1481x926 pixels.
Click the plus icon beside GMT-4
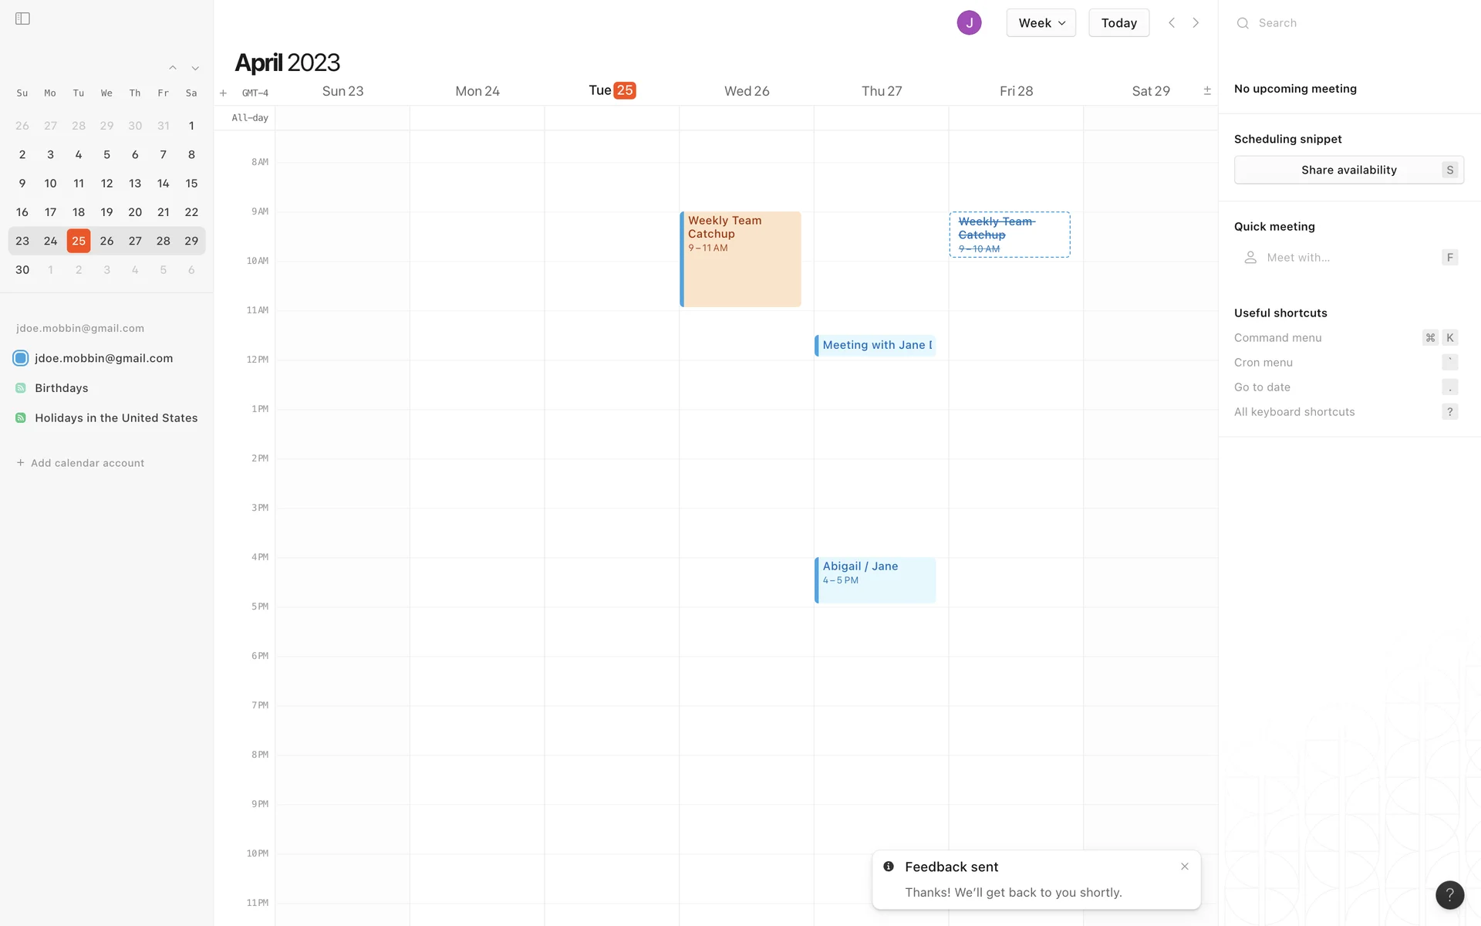pos(223,93)
